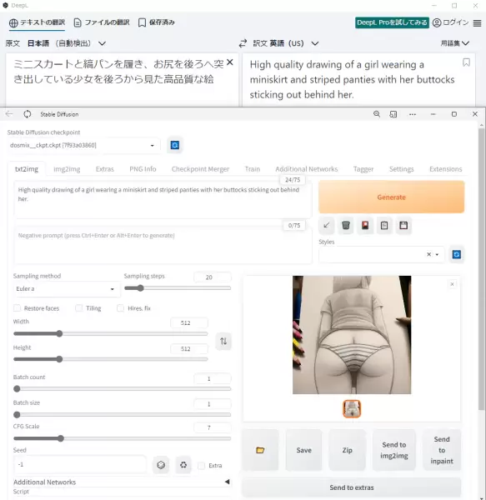Screen dimensions: 486x500
Task: Open the output folder
Action: point(260,450)
